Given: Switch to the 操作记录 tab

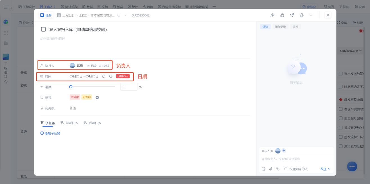Looking at the screenshot, I should [x=280, y=27].
